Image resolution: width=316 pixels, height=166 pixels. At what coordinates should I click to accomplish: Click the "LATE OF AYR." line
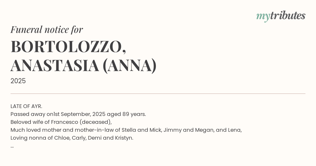click(x=26, y=106)
